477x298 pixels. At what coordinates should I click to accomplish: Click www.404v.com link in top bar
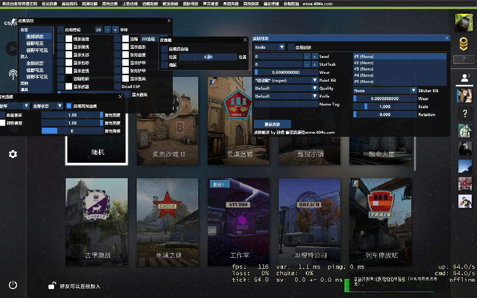[x=317, y=4]
